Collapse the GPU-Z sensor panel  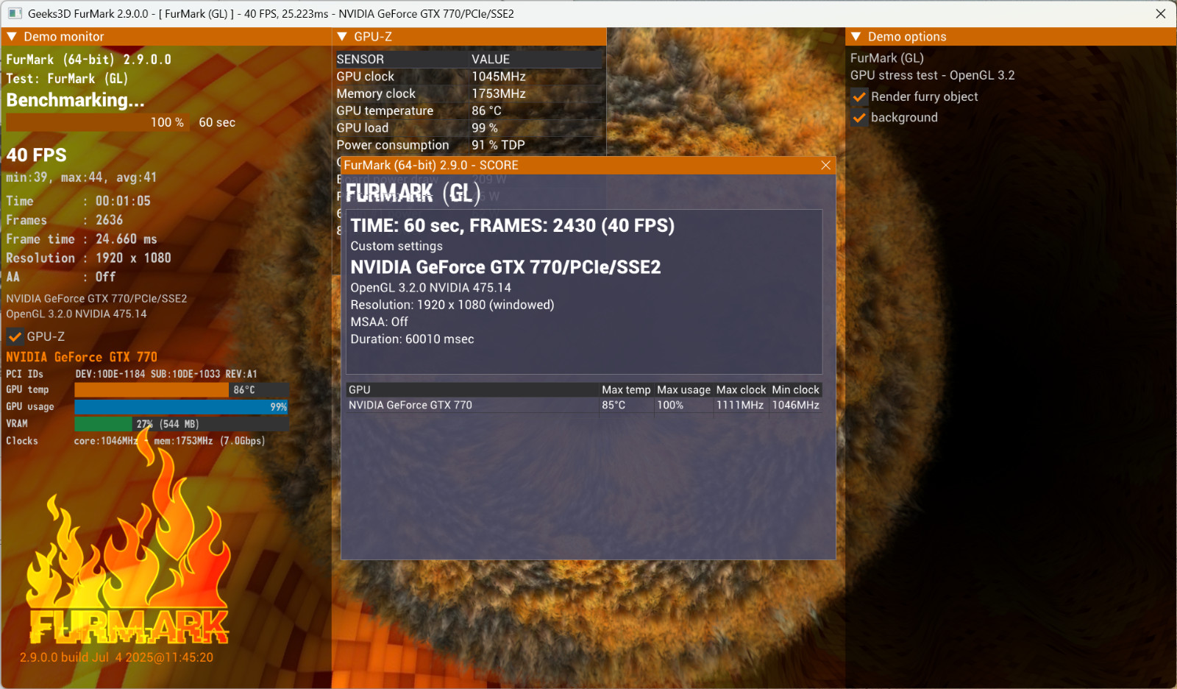342,36
